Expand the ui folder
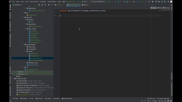This screenshot has width=182, height=102. [x=23, y=67]
